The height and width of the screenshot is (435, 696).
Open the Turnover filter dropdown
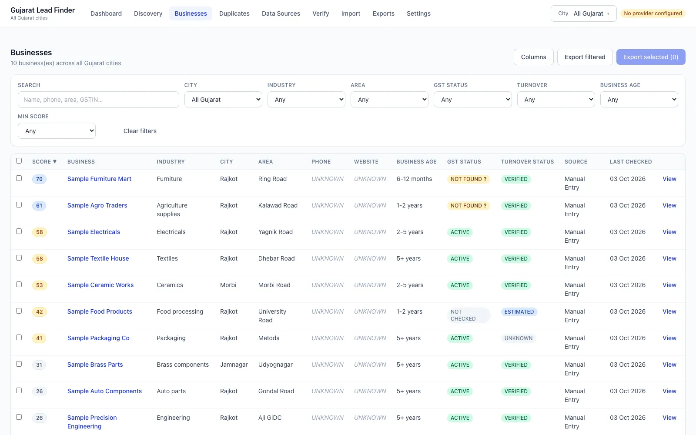click(556, 100)
